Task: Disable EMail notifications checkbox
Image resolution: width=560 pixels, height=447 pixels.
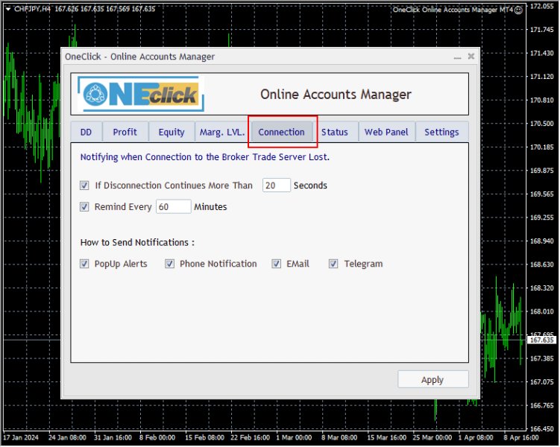Action: click(277, 264)
